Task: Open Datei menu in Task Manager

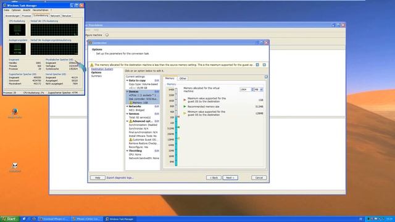Action: tap(7, 10)
